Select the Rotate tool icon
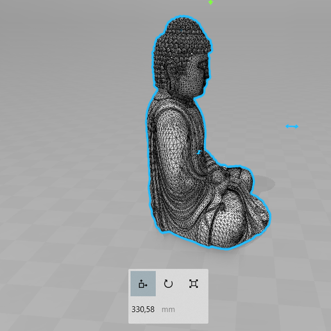331x331 pixels. coord(168,284)
